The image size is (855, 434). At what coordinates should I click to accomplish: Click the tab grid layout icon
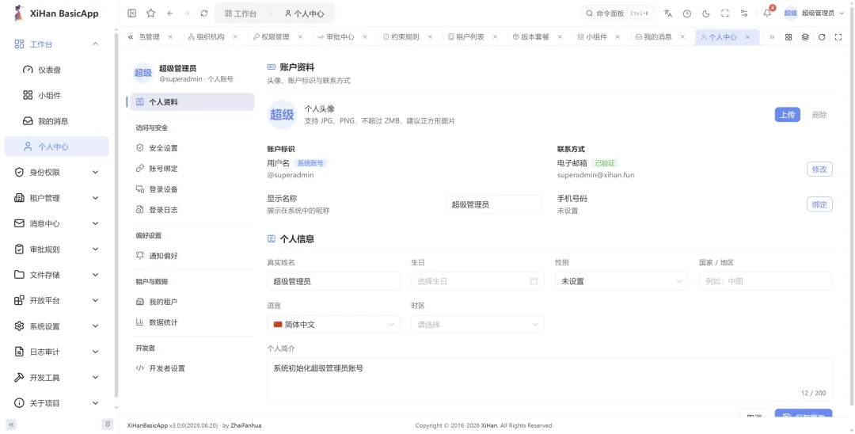point(788,37)
